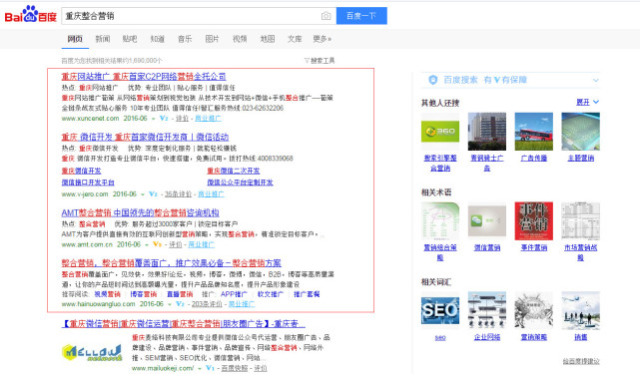Open the 微信营销 thumbnail
Screen dimensions: 640x374
point(487,221)
